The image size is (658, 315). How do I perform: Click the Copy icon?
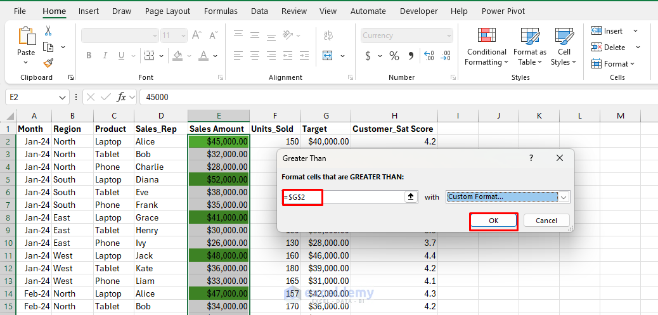coord(49,47)
